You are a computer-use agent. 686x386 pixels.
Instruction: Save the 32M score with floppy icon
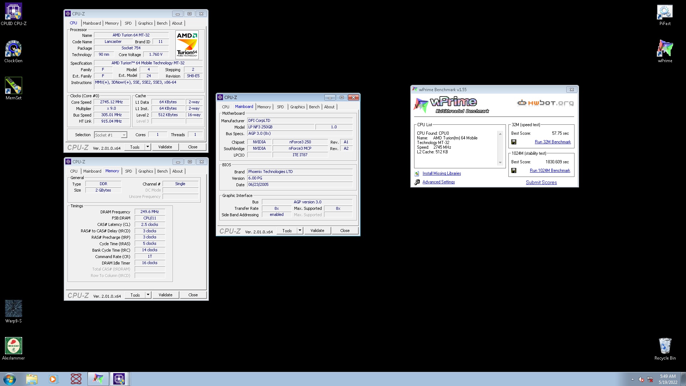[x=514, y=142]
